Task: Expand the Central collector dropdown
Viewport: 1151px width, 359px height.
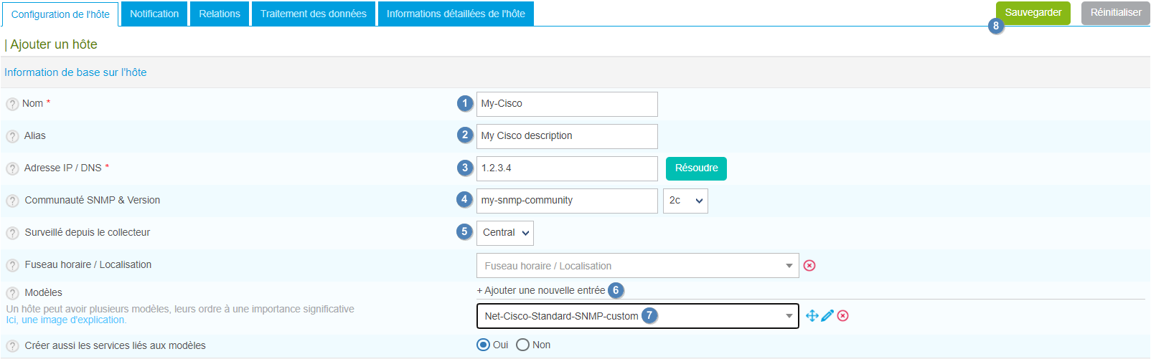Action: [x=505, y=233]
